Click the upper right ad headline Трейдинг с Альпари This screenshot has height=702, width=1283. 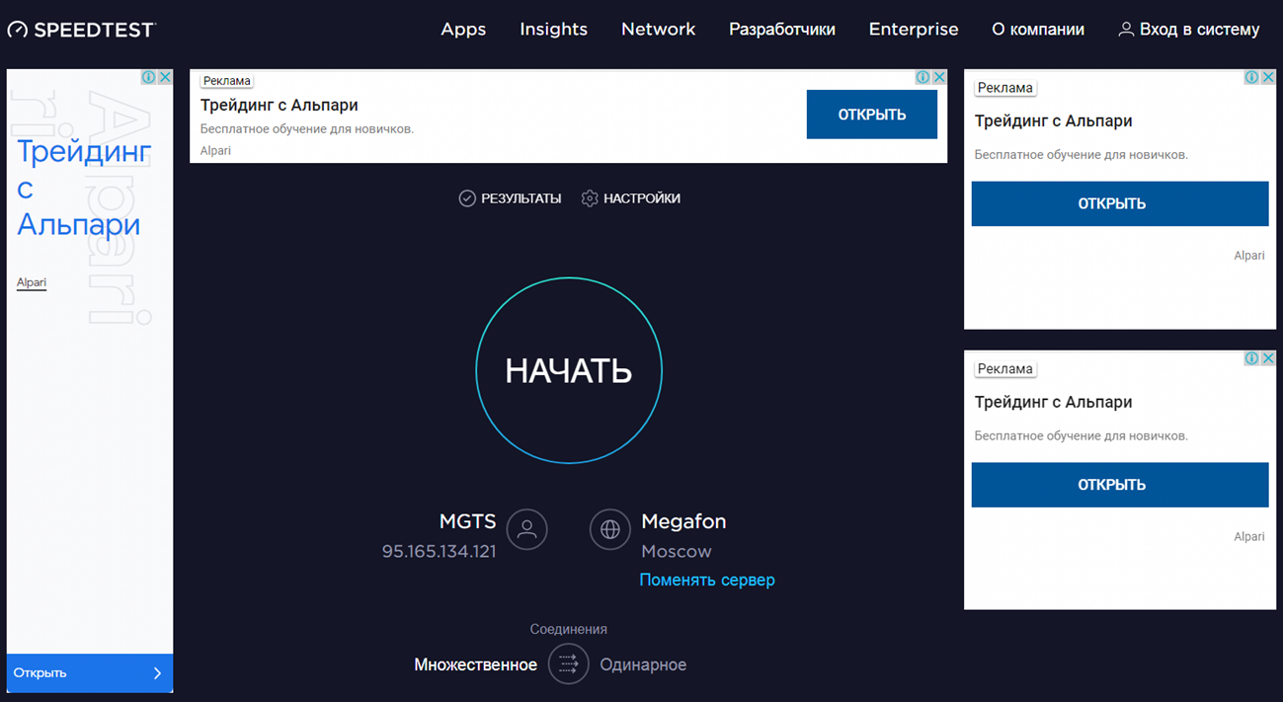(1054, 121)
